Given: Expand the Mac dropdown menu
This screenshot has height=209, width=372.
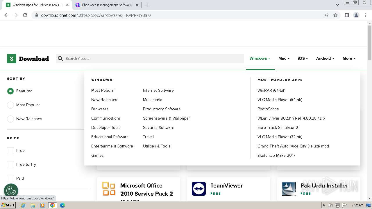Looking at the screenshot, I should 284,58.
